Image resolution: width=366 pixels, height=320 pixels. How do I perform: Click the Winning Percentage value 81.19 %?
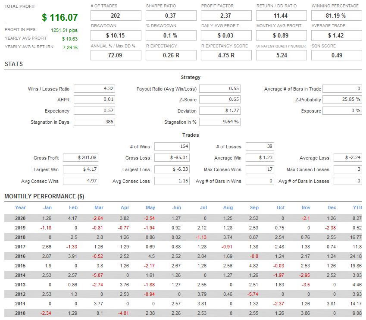coord(336,16)
